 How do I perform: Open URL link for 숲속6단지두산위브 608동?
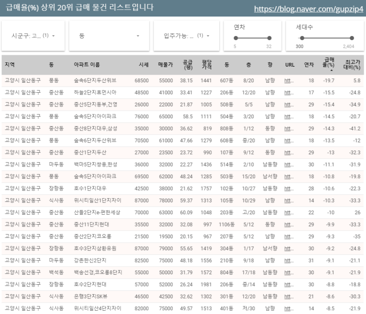[x=289, y=140]
